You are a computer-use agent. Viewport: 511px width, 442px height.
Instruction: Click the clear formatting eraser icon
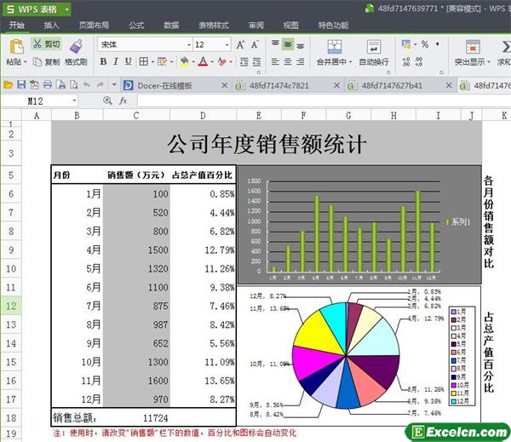click(222, 61)
